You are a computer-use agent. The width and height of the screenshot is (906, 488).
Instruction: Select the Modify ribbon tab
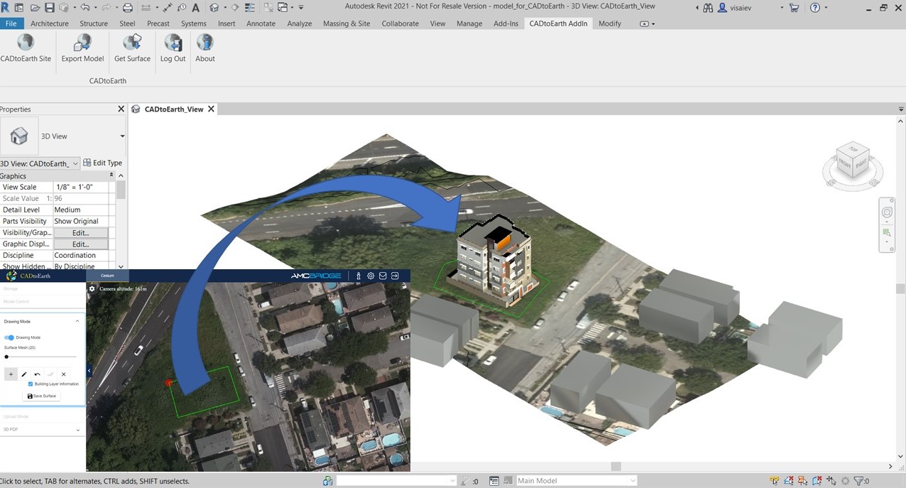[x=609, y=23]
